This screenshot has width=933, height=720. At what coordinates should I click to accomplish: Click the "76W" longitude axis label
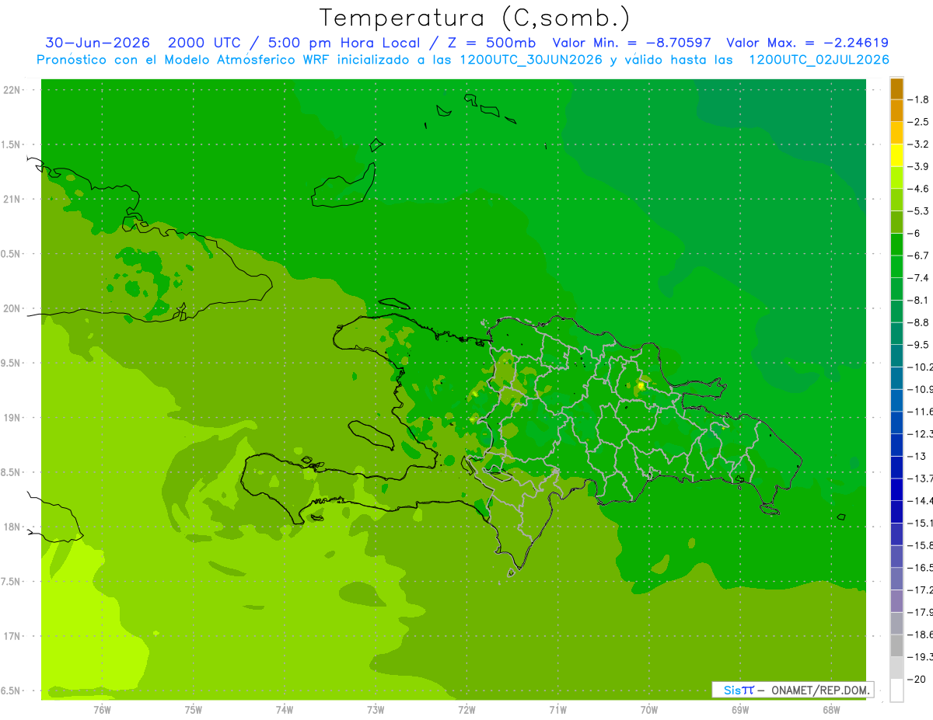click(102, 710)
